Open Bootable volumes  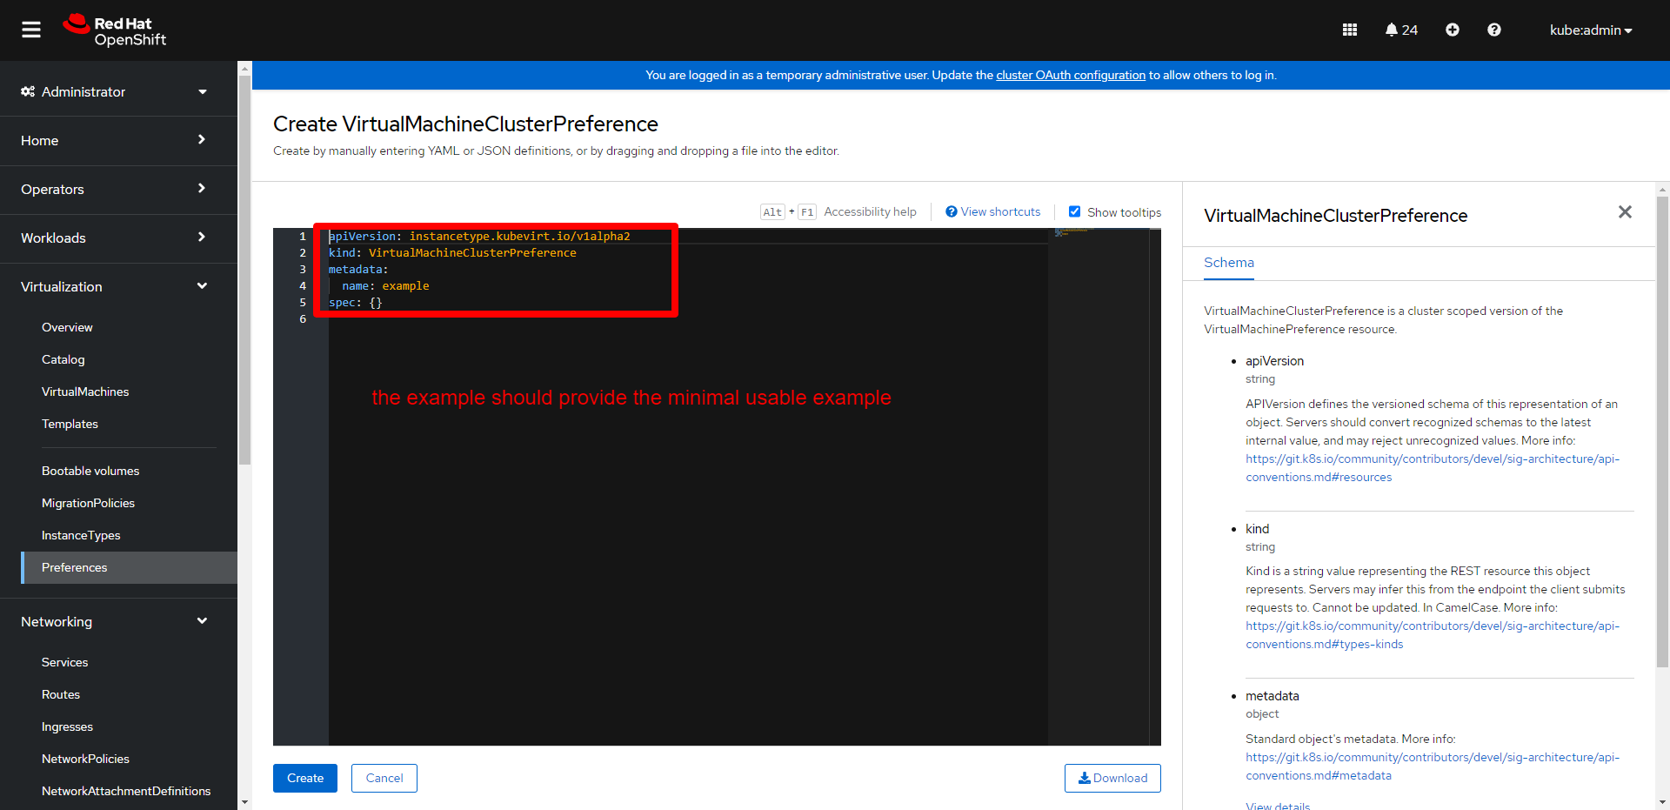click(90, 471)
